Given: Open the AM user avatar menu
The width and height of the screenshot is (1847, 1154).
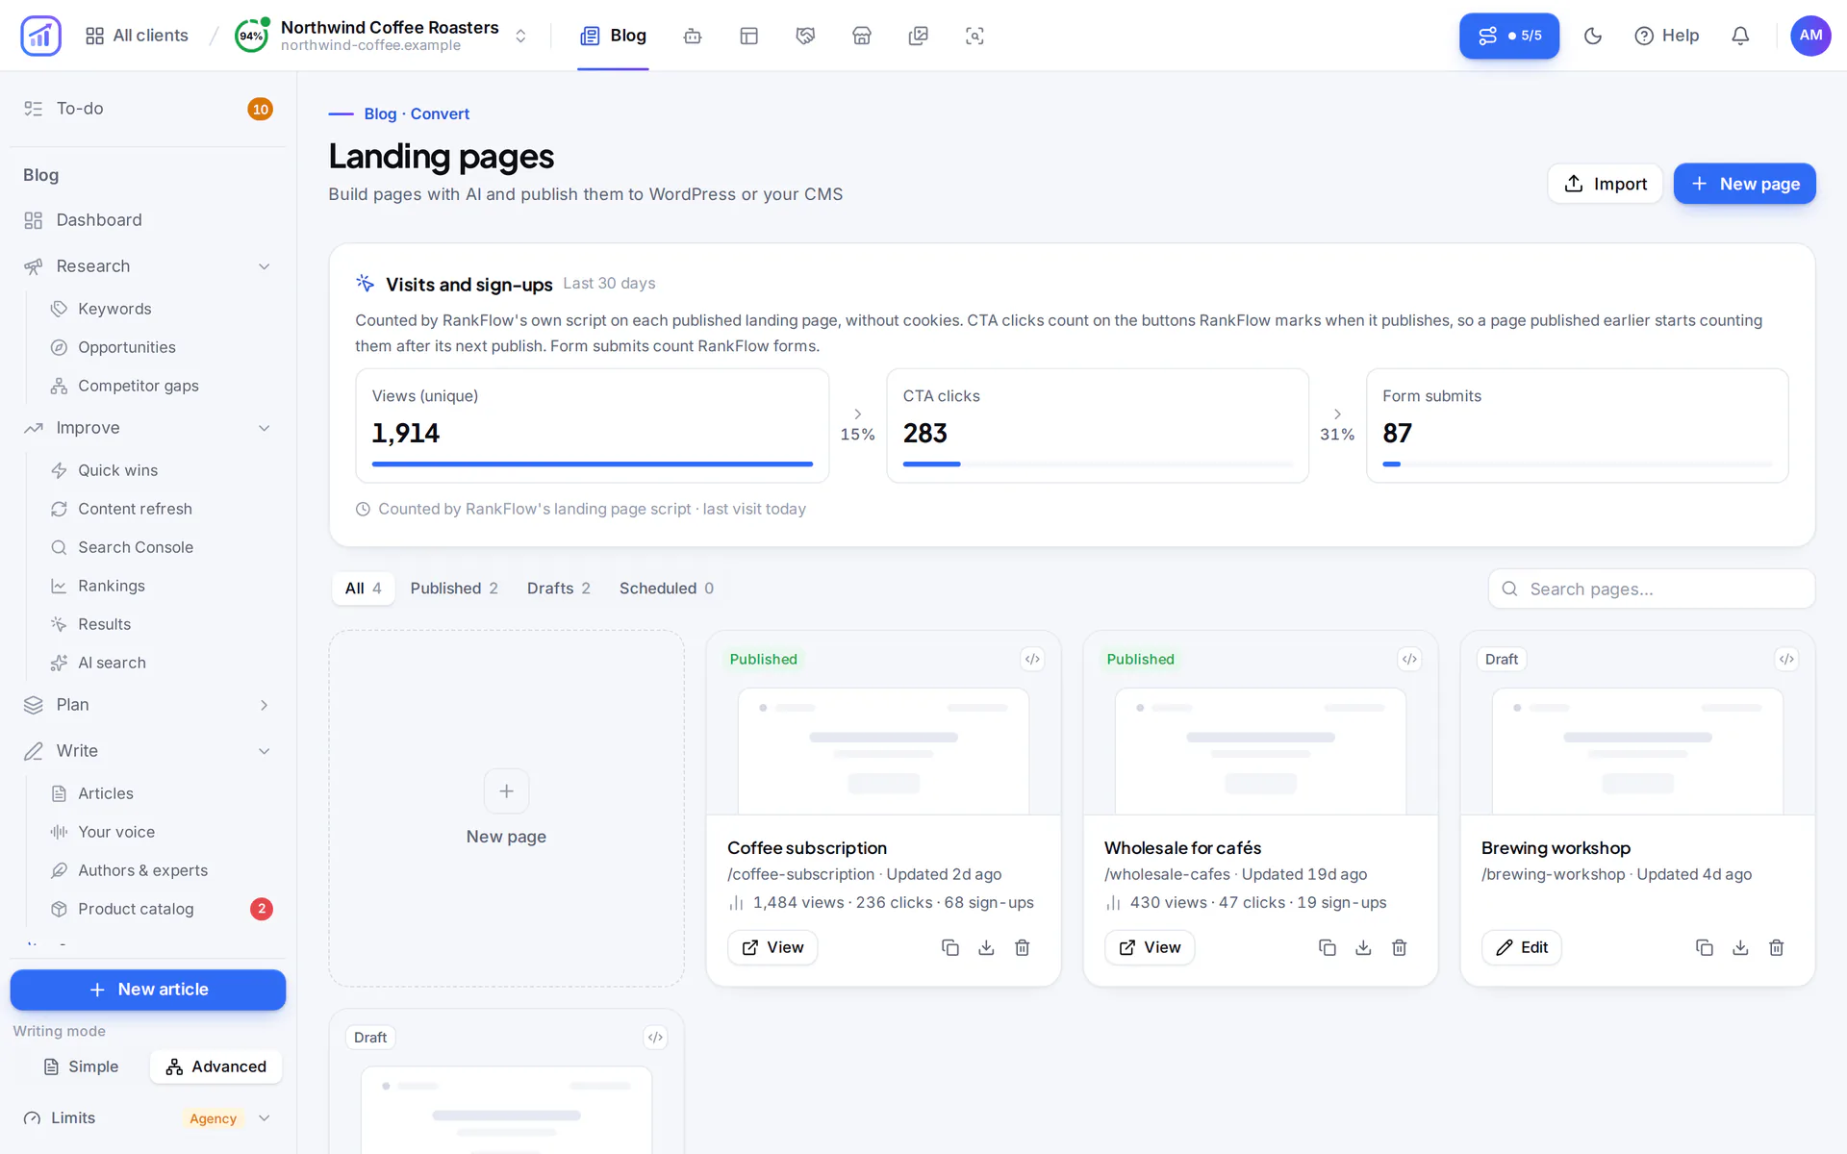Looking at the screenshot, I should tap(1810, 36).
